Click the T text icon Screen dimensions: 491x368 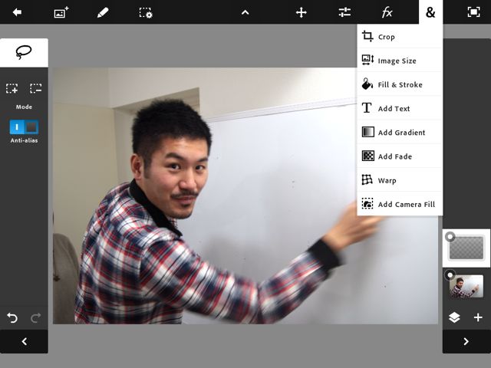point(367,108)
